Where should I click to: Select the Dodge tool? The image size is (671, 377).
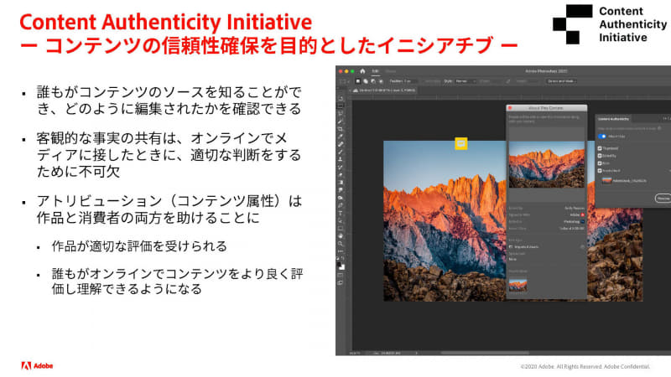click(341, 198)
